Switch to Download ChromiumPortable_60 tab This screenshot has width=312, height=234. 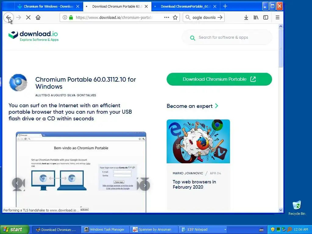click(x=185, y=6)
